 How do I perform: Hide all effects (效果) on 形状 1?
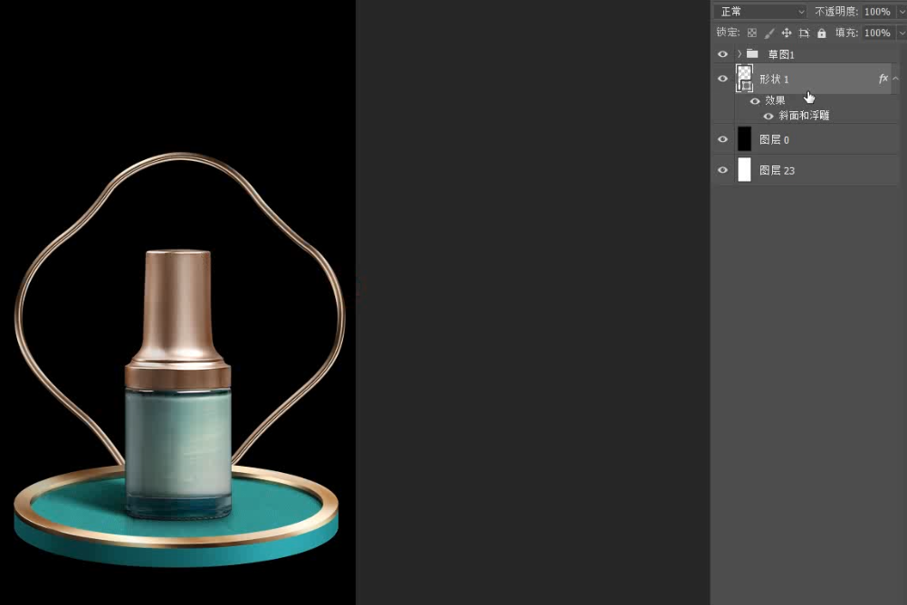(x=755, y=100)
